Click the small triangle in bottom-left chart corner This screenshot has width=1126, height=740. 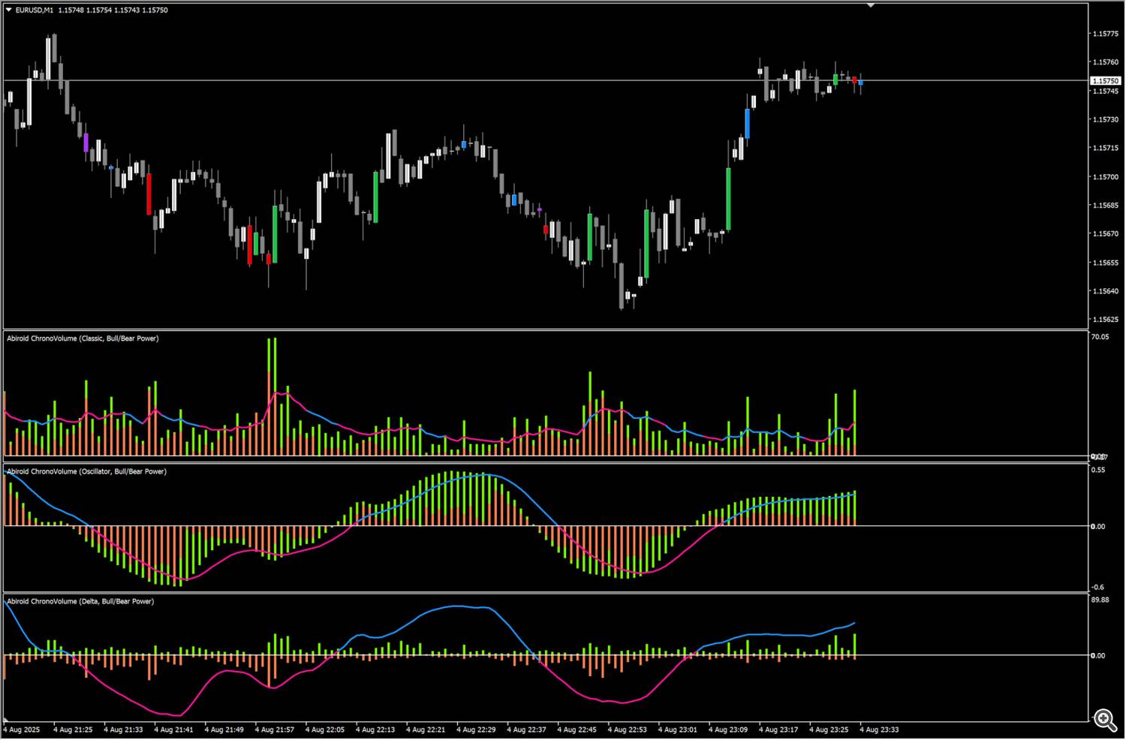(x=7, y=720)
